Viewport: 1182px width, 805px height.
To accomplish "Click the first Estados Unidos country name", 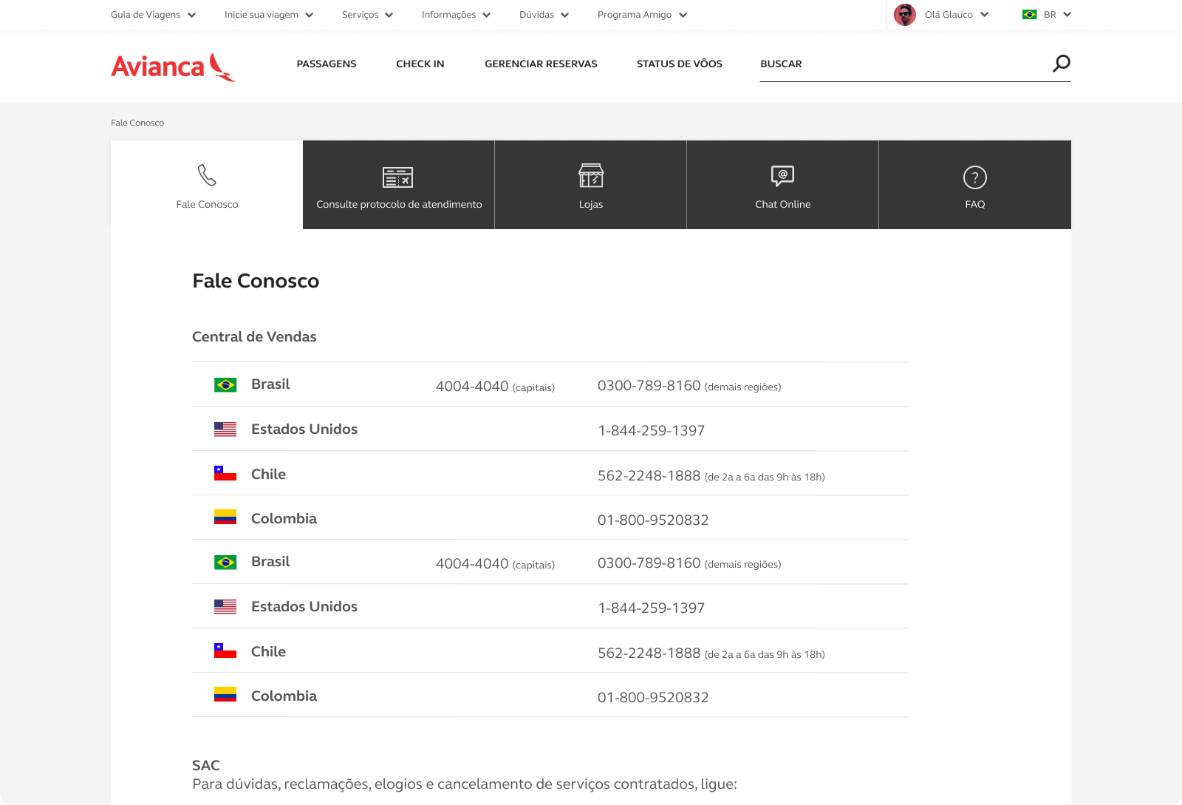I will (x=304, y=429).
